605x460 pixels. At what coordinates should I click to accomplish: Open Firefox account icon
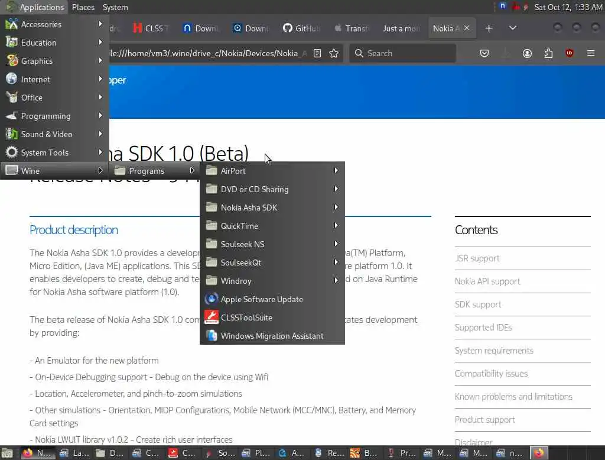tap(527, 53)
